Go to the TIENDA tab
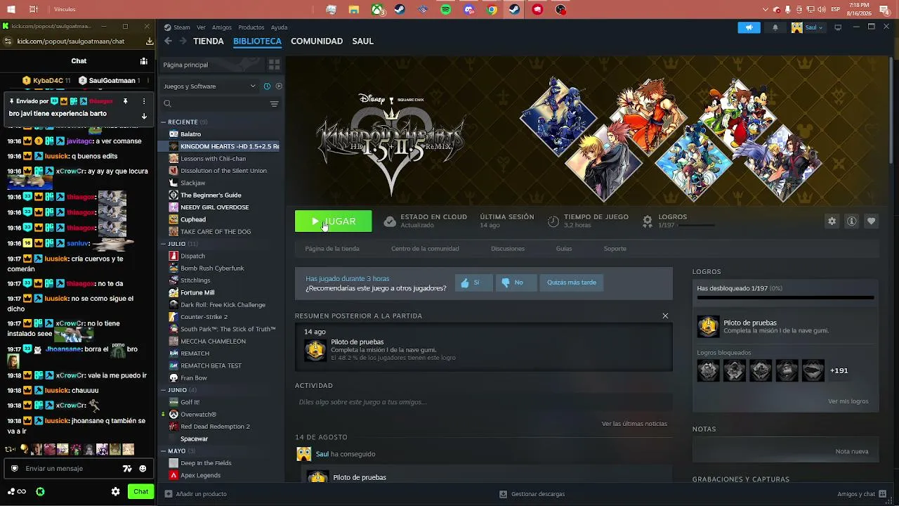Viewport: 899px width, 506px height. tap(209, 41)
